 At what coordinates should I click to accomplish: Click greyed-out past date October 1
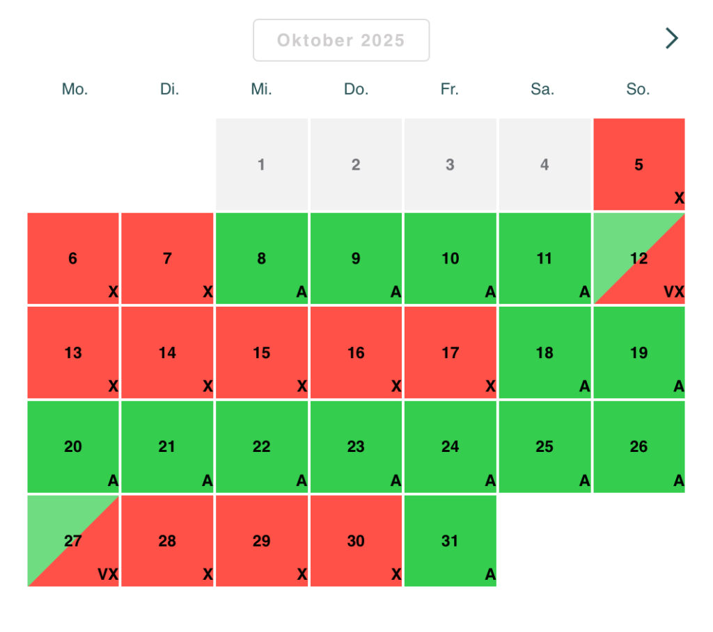click(x=262, y=165)
